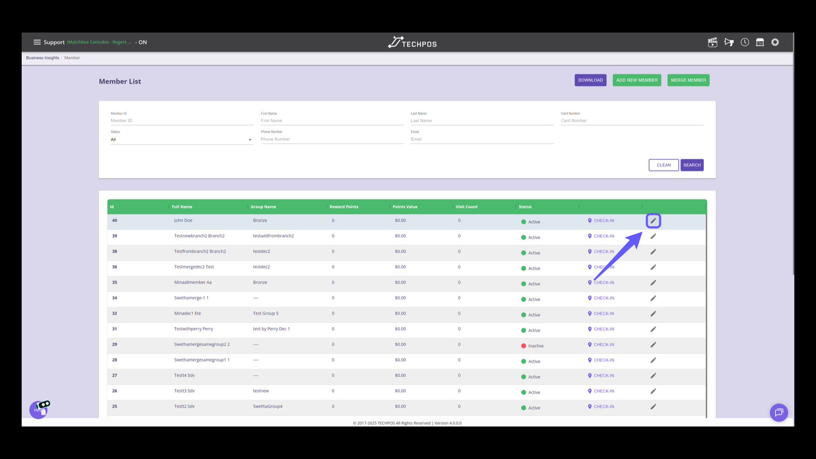Click the video clapperboard icon in header

pos(712,42)
